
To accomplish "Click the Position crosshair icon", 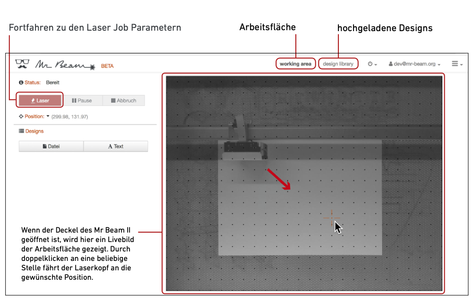I will [21, 117].
